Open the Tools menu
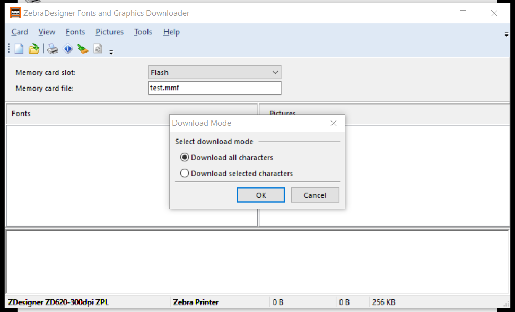This screenshot has width=515, height=312. pos(143,32)
